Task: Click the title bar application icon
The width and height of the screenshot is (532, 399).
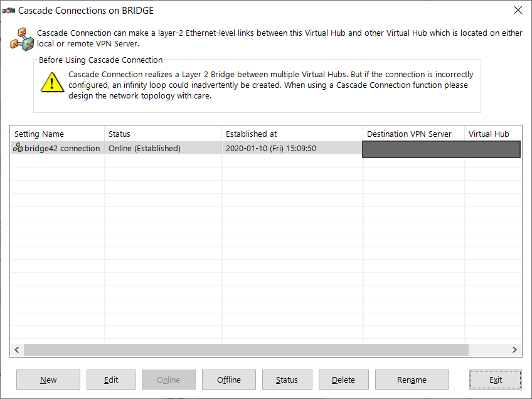Action: (x=9, y=11)
